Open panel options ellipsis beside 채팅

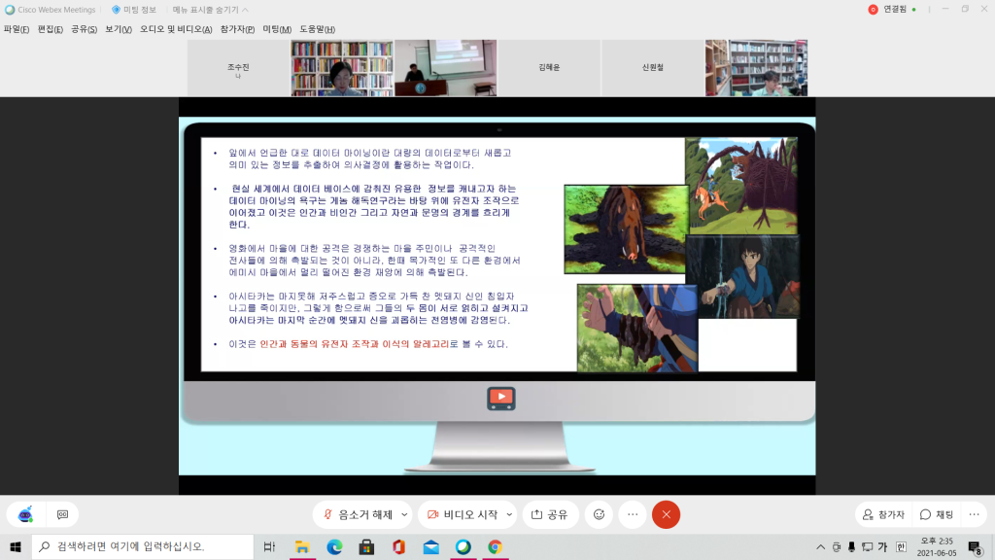974,514
